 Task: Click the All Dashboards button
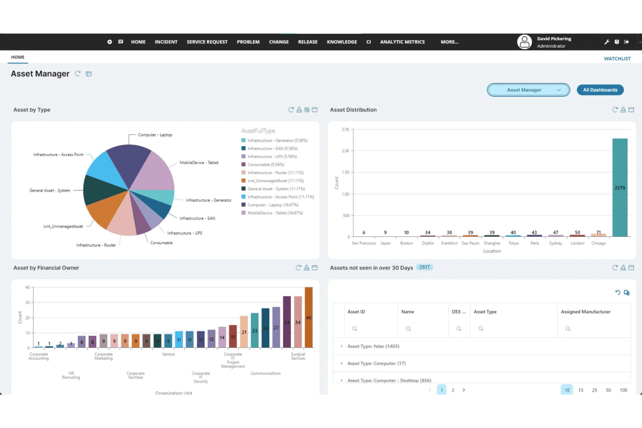coord(600,90)
